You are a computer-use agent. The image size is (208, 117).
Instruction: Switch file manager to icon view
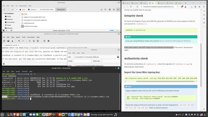[110, 9]
